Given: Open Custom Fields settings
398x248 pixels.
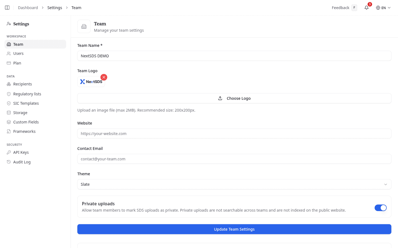Looking at the screenshot, I should coord(35,122).
